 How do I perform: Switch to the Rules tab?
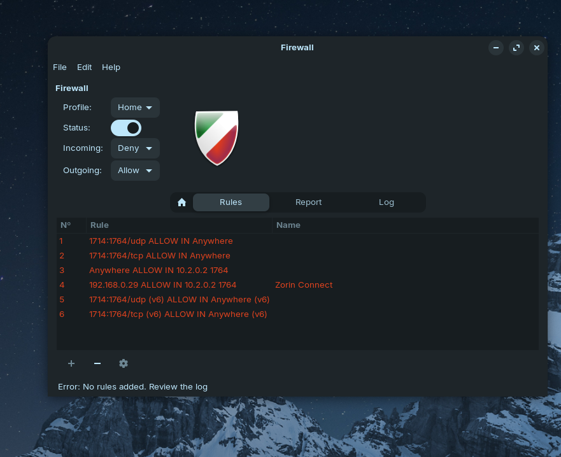[x=231, y=202]
